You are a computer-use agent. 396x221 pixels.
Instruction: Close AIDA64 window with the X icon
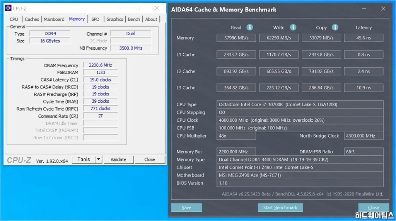pos(383,8)
